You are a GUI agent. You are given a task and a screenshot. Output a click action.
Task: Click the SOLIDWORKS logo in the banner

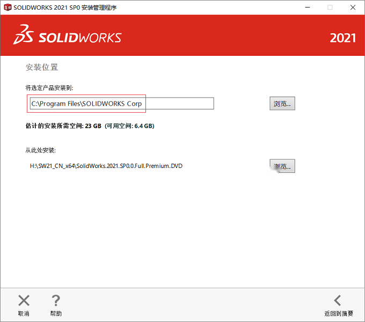[67, 35]
